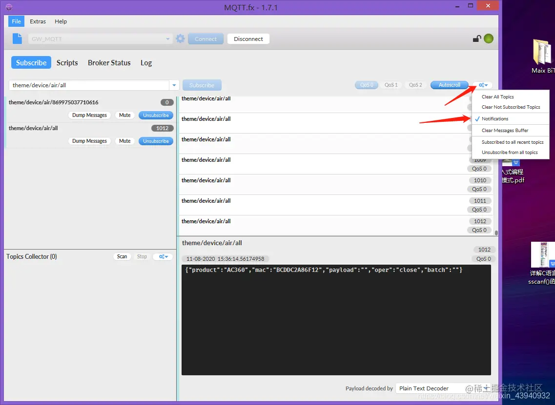Click the unlocked padlock icon

[x=477, y=39]
